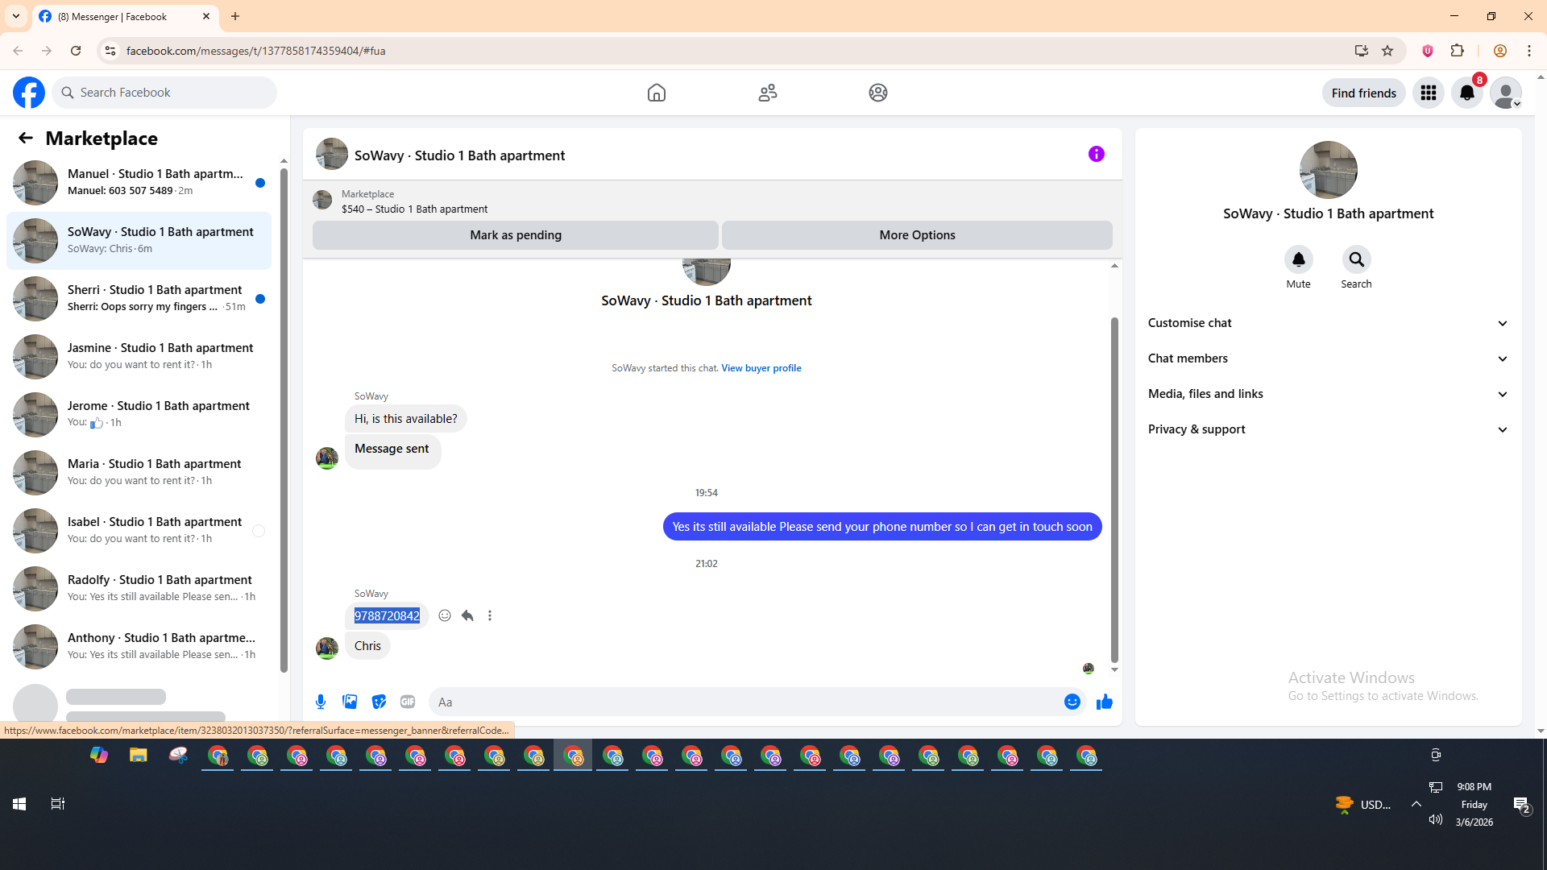
Task: Open the sticker picker icon
Action: [x=379, y=702]
